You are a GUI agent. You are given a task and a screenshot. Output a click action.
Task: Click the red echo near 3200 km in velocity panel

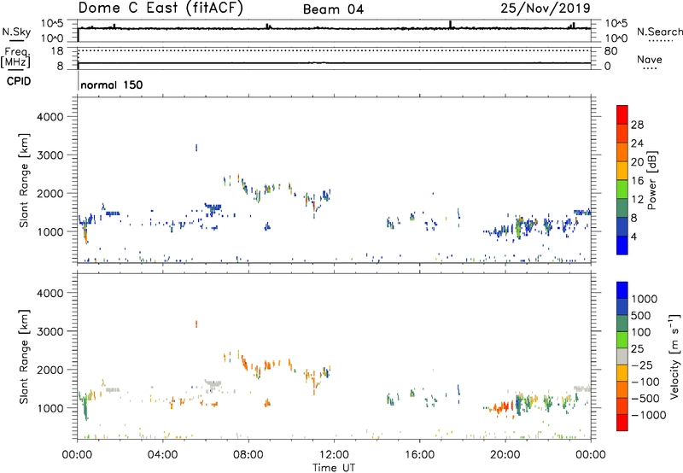point(196,324)
